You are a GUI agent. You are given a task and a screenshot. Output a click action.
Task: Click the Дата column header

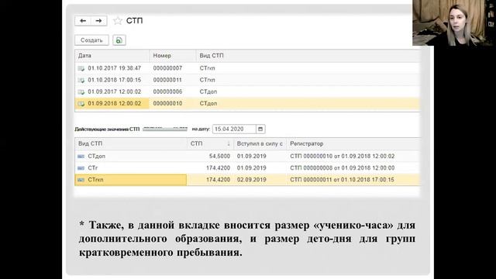pyautogui.click(x=112, y=56)
